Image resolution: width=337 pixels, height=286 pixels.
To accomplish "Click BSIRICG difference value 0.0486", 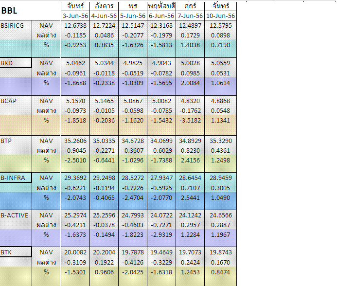I will coord(104,36).
